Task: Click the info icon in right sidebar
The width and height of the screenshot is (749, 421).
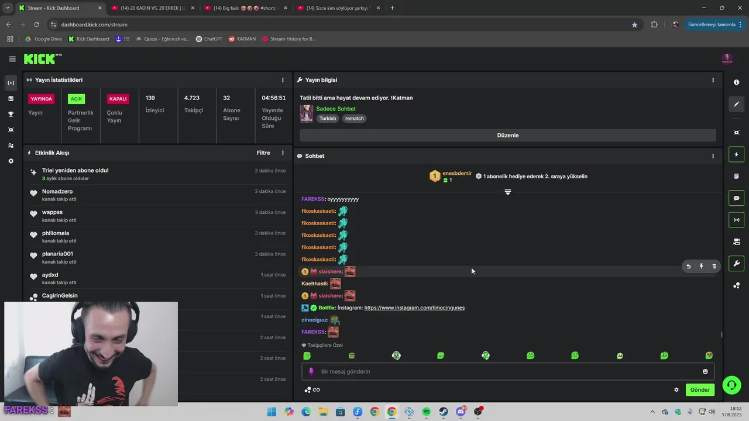Action: point(736,82)
